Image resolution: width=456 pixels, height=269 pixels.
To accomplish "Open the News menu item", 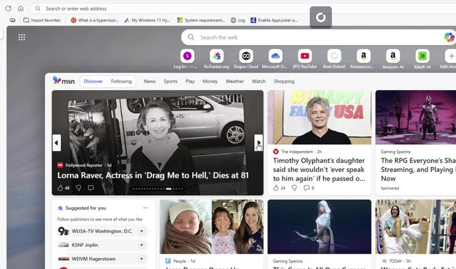I will click(x=150, y=81).
